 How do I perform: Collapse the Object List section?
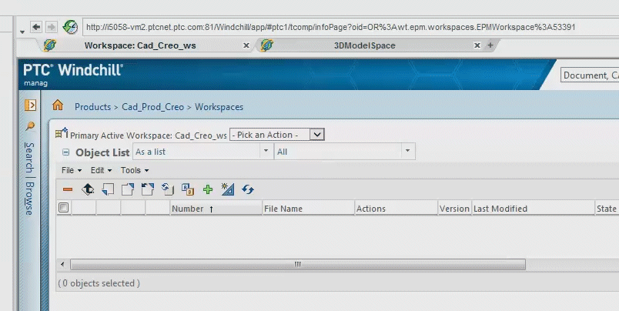pos(66,152)
